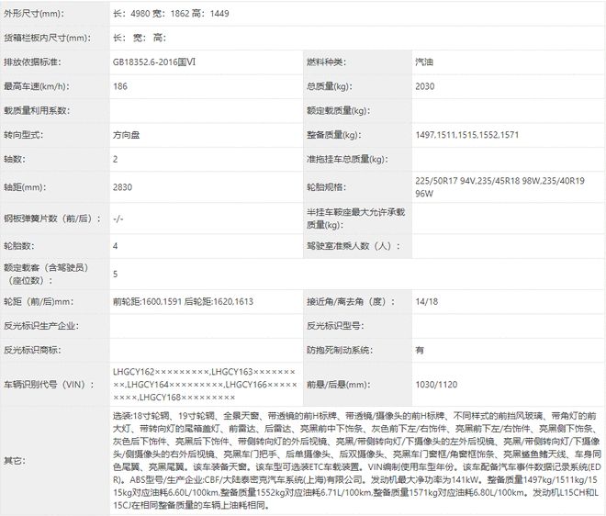
Task: Select the leaf spring value -/-
Action: (118, 219)
